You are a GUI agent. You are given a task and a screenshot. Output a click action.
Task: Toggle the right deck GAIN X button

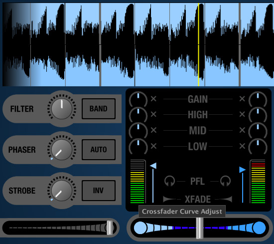[x=242, y=99]
